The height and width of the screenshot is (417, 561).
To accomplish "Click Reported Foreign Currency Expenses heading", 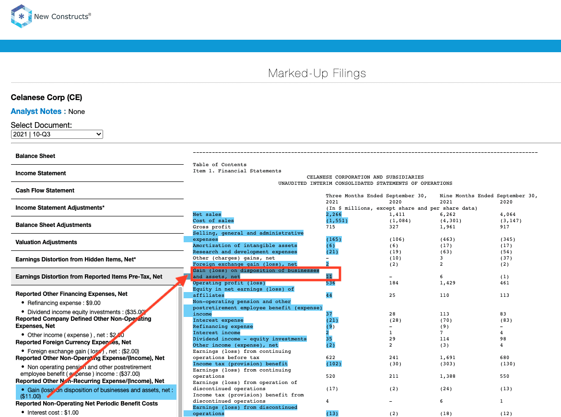I will (x=73, y=342).
